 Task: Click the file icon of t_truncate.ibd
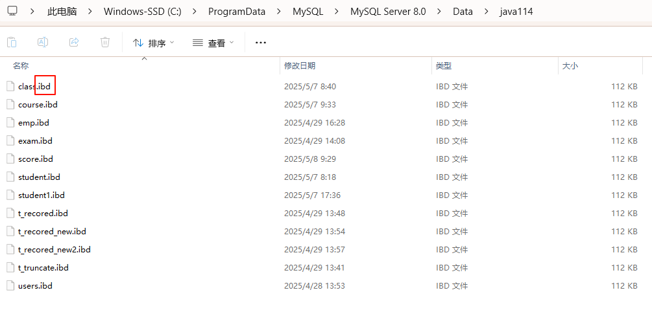[10, 267]
